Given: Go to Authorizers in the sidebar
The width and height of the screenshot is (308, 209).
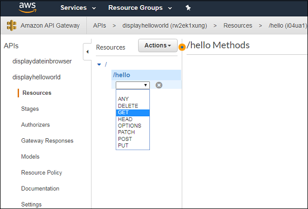Looking at the screenshot, I should point(35,124).
